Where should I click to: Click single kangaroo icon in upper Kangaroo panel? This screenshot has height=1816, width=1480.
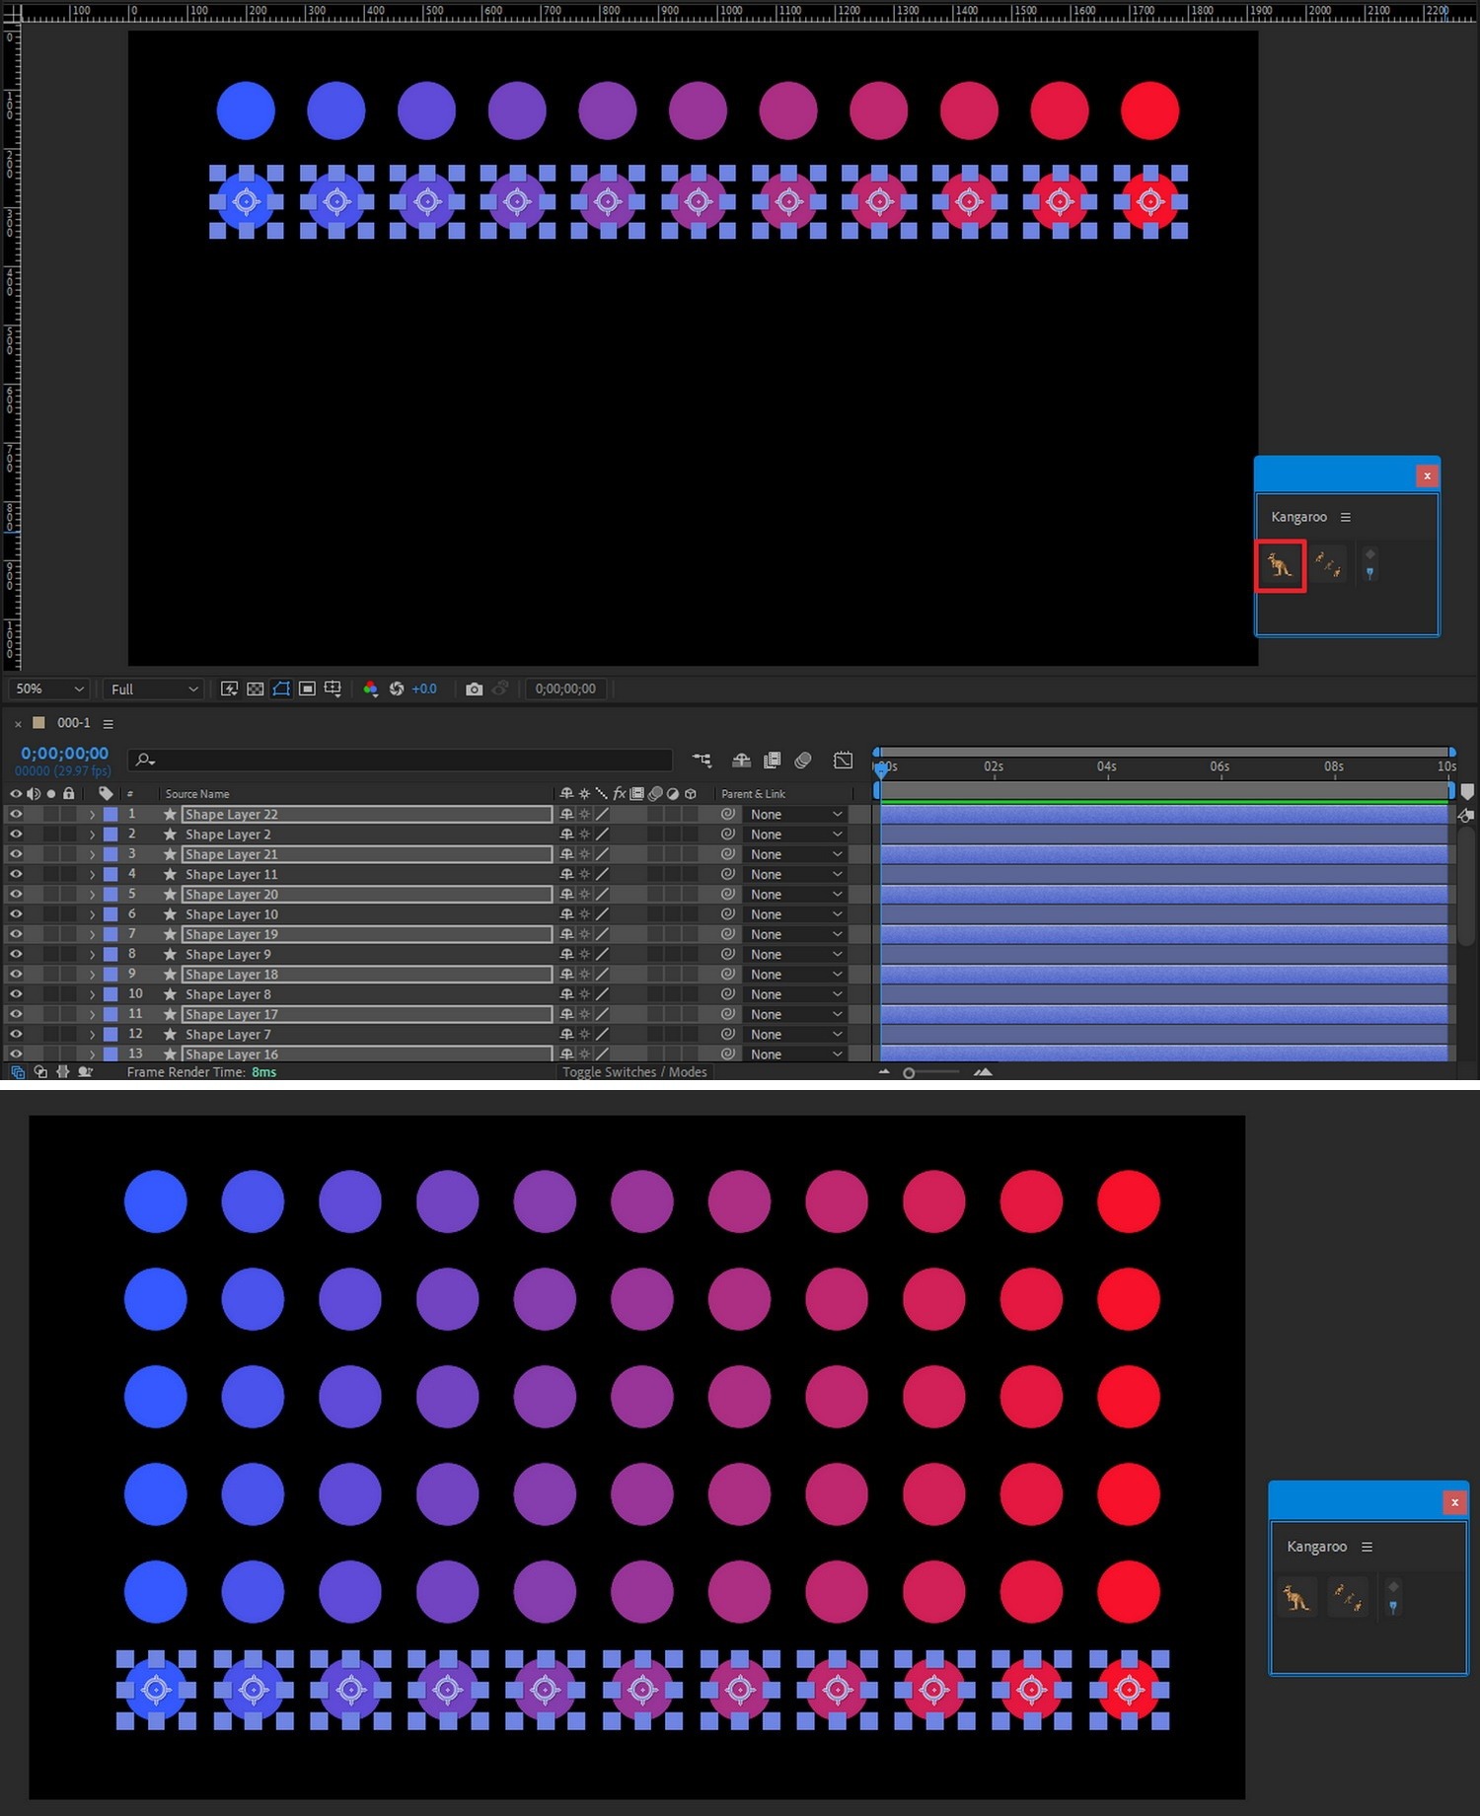1280,565
